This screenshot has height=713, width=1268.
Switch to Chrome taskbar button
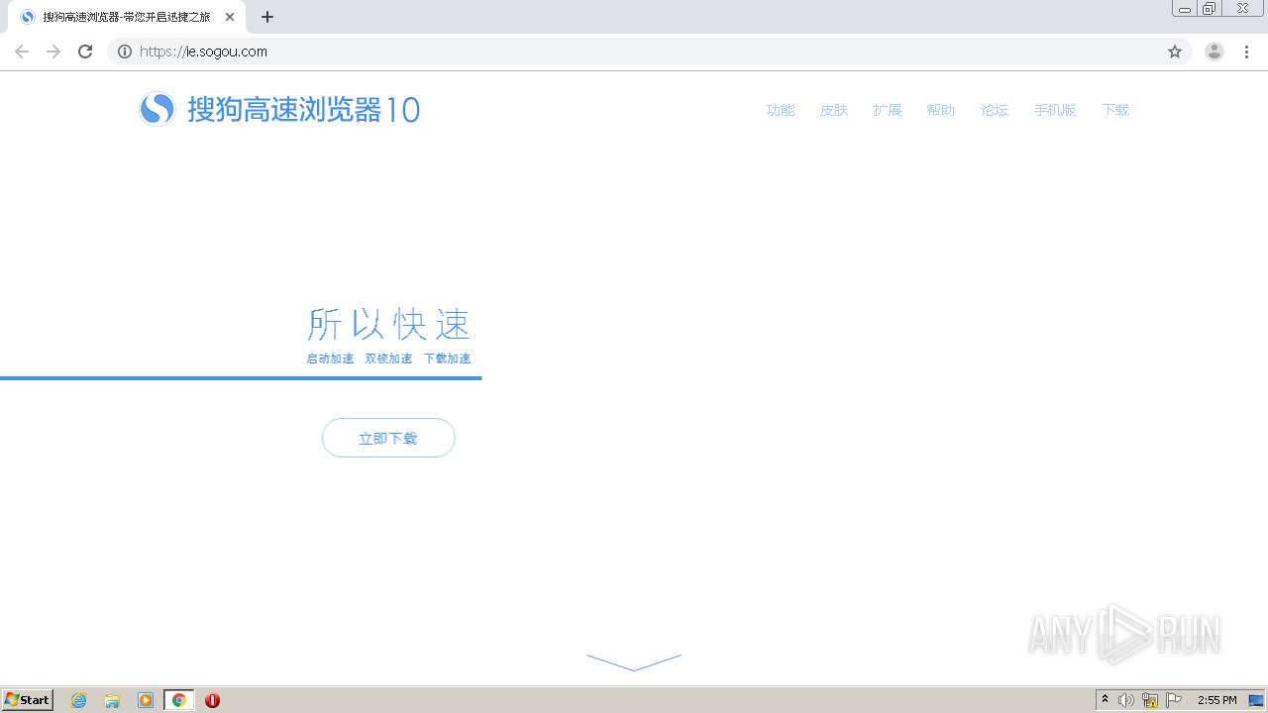[x=179, y=700]
